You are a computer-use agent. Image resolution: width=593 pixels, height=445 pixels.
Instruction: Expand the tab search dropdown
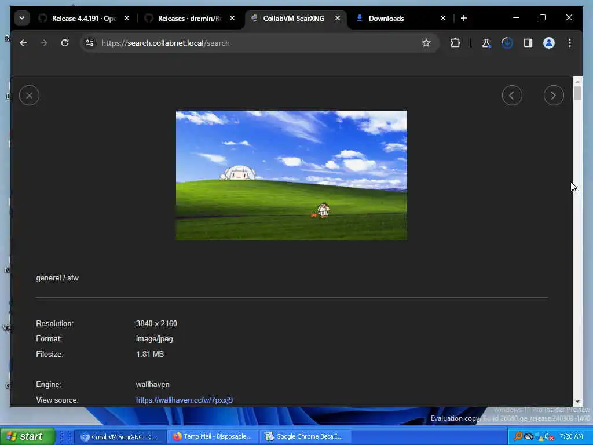22,18
